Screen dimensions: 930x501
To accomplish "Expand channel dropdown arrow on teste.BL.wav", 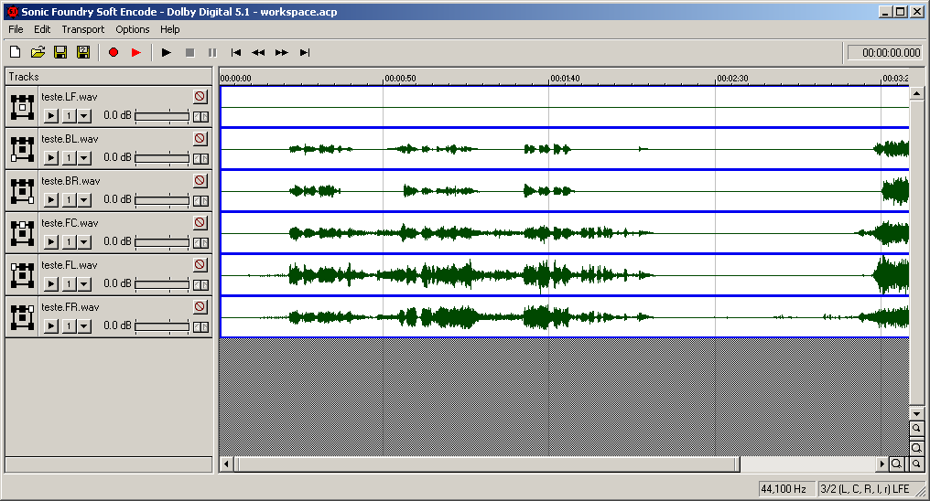I will tap(84, 158).
